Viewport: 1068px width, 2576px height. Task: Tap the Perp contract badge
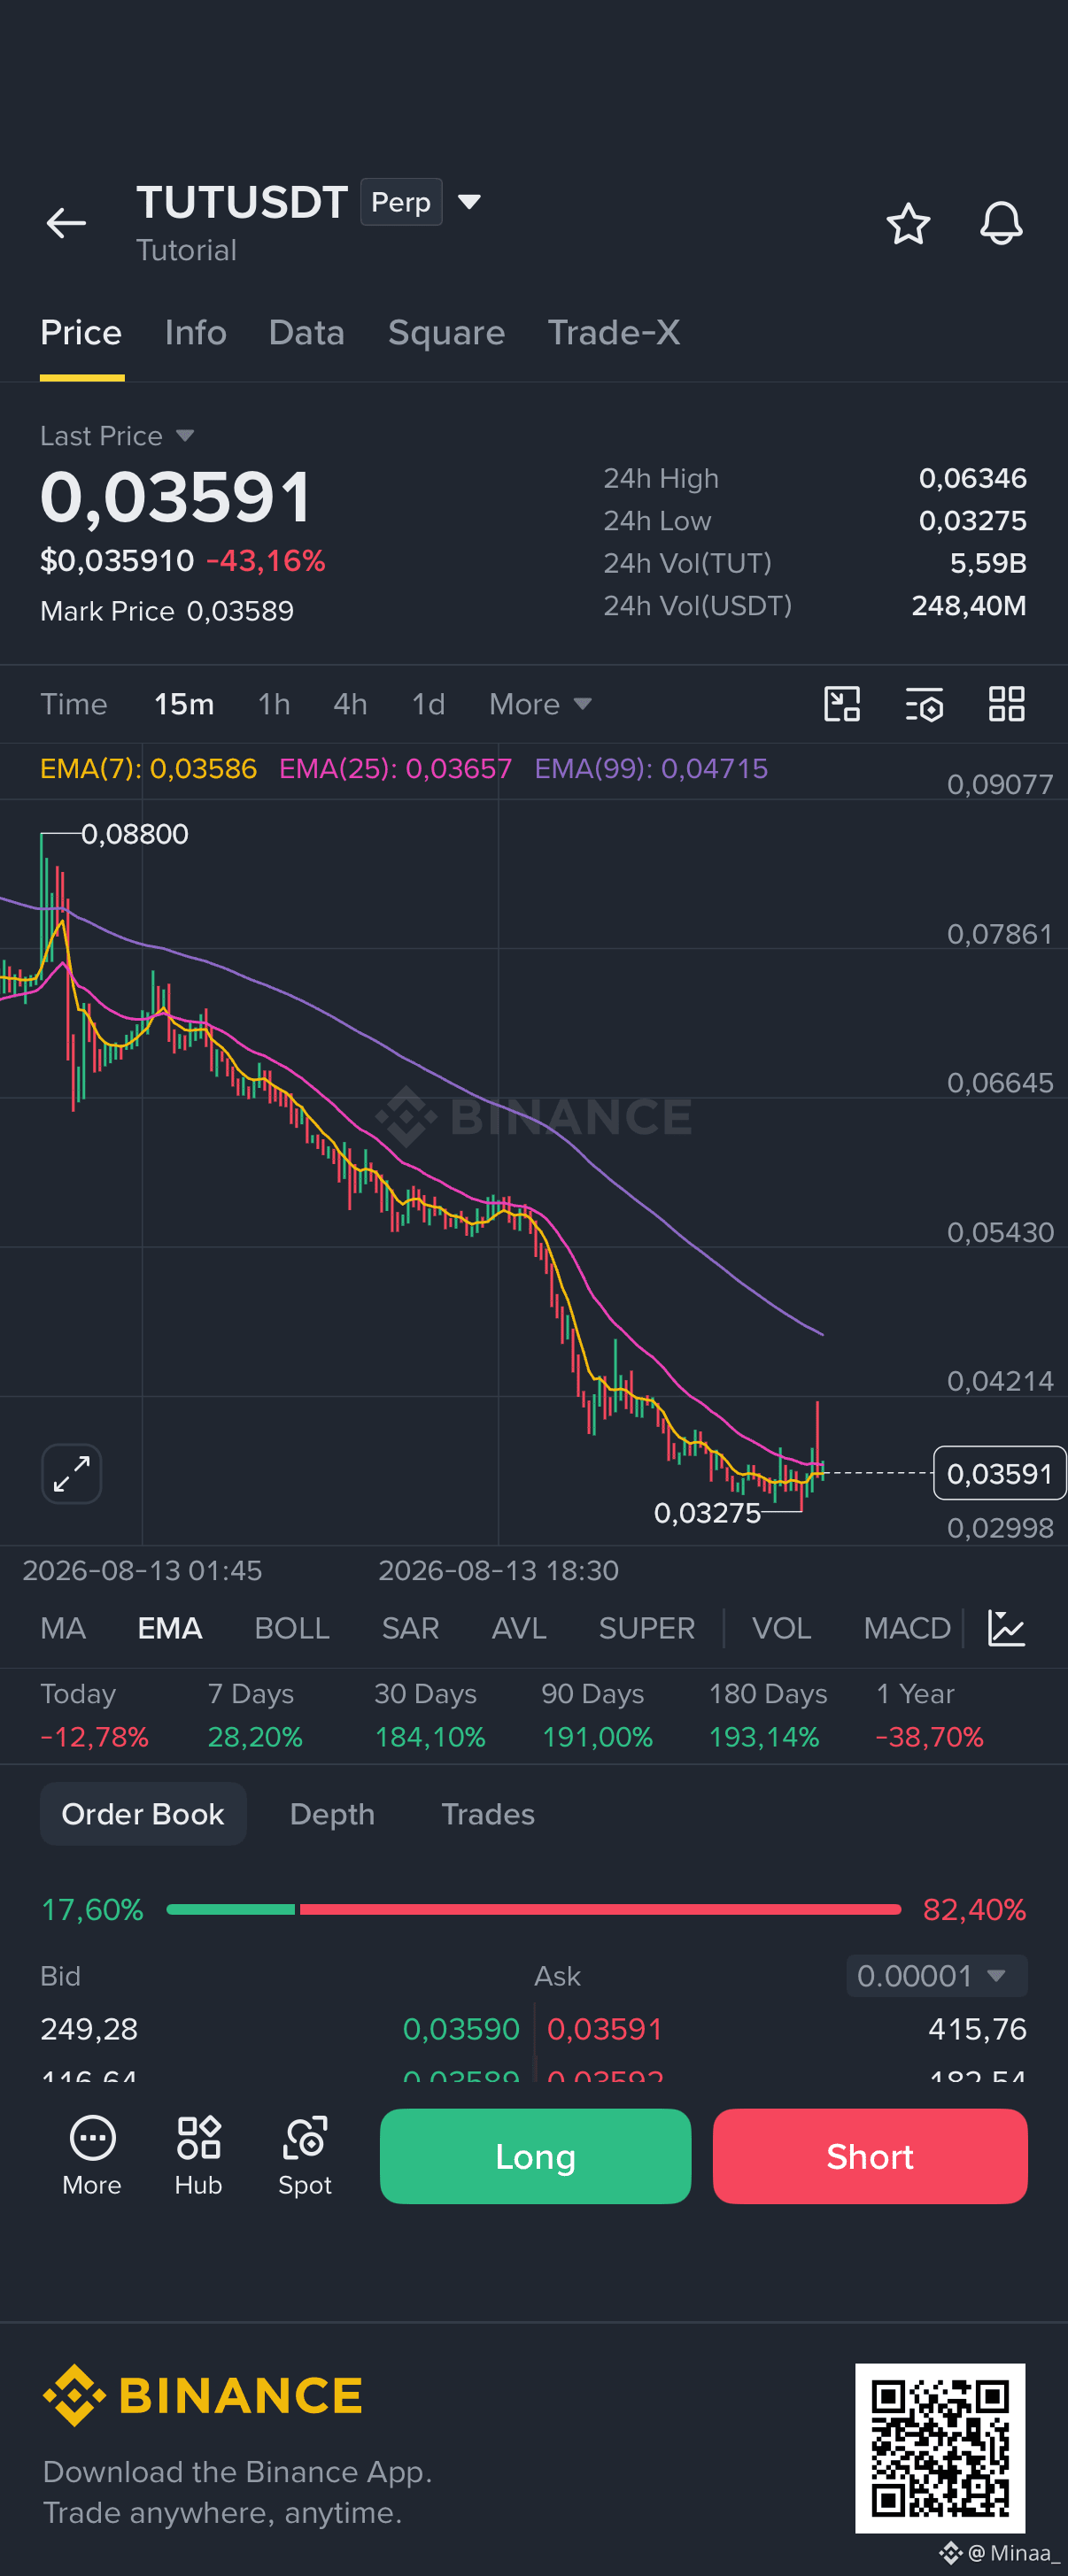pos(401,202)
